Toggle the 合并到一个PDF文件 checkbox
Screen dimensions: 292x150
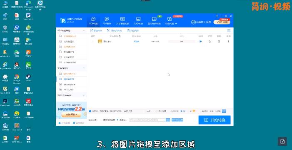(x=90, y=111)
